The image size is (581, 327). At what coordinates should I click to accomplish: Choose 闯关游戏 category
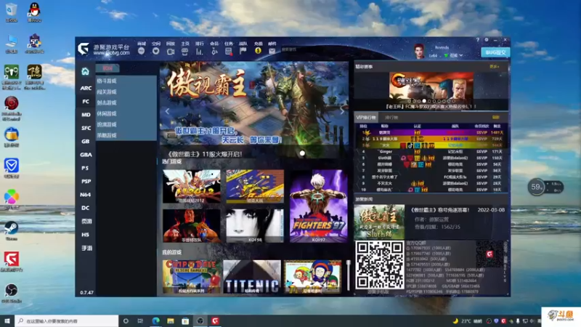107,92
